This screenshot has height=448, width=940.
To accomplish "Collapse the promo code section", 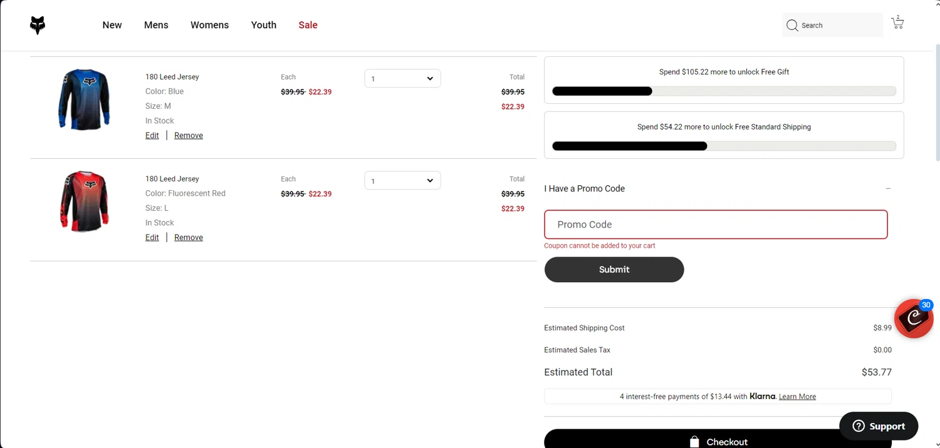I will point(888,188).
